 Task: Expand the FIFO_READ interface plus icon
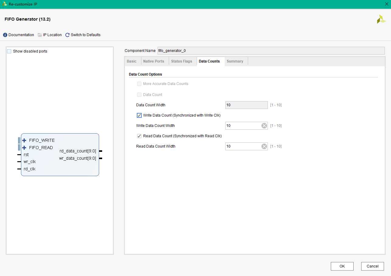(24, 148)
